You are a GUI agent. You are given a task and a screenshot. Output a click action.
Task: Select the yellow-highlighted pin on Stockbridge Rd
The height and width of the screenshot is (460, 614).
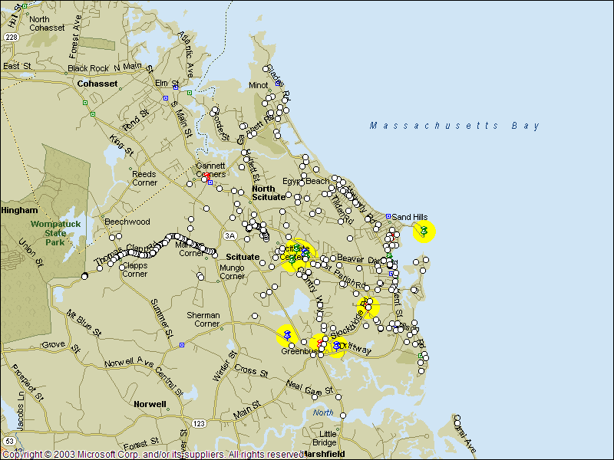point(369,307)
